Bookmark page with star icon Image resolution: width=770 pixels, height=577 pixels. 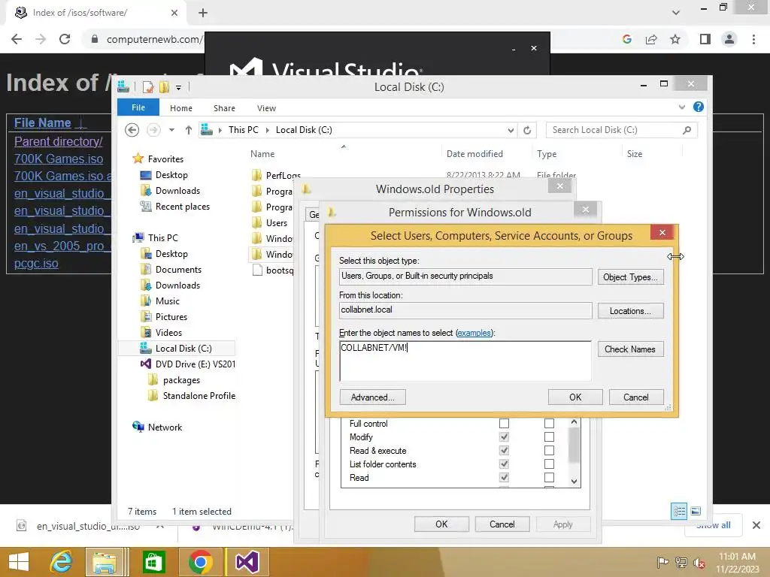[675, 39]
